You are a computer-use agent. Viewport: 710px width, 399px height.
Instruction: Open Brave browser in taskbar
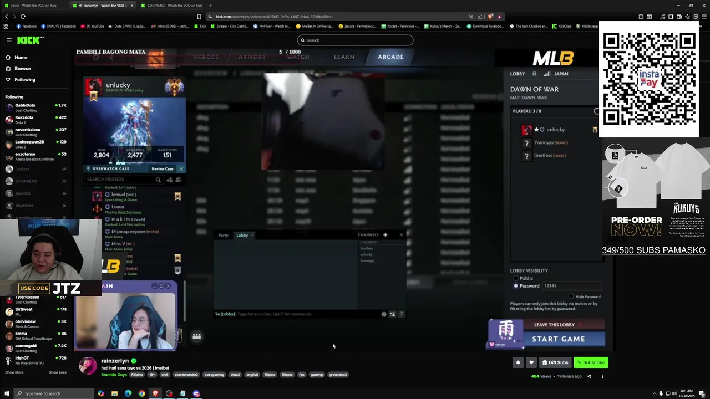coord(155,393)
